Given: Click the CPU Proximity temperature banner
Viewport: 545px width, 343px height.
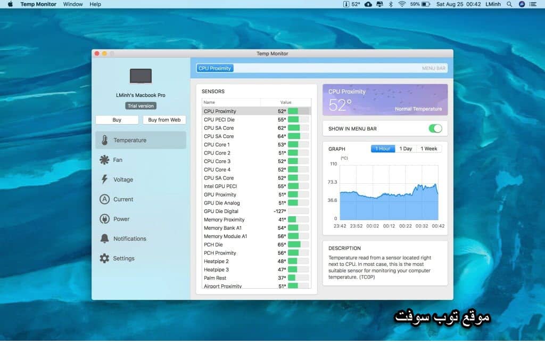Looking at the screenshot, I should (385, 100).
